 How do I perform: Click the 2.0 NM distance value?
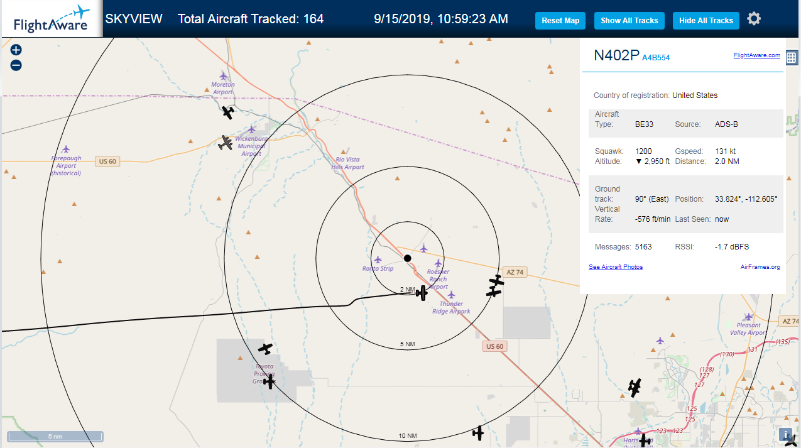[x=727, y=161]
